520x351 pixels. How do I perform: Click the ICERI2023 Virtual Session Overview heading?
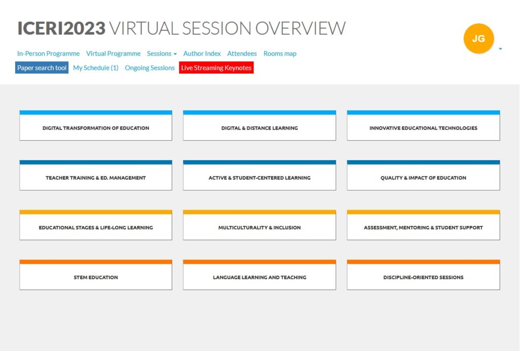click(181, 28)
